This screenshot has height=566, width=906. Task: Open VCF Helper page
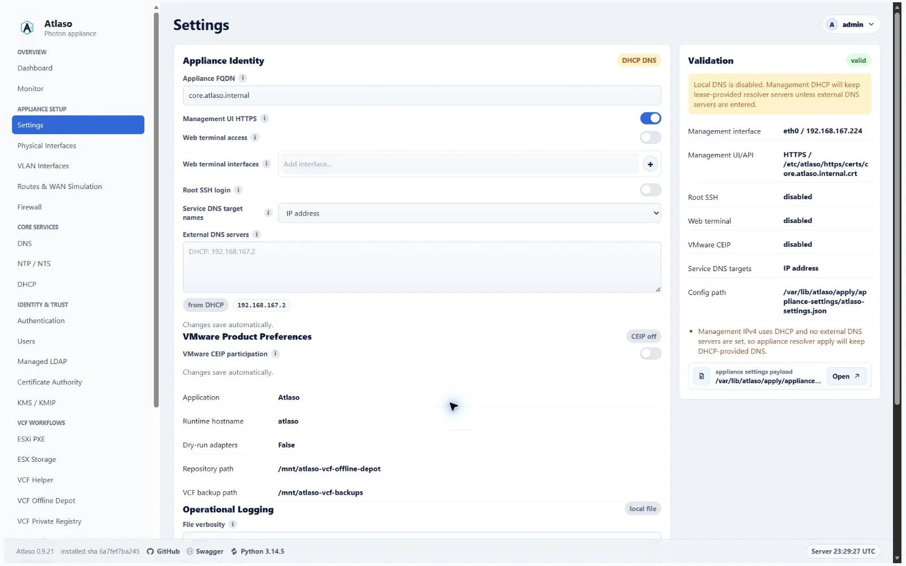[78, 480]
